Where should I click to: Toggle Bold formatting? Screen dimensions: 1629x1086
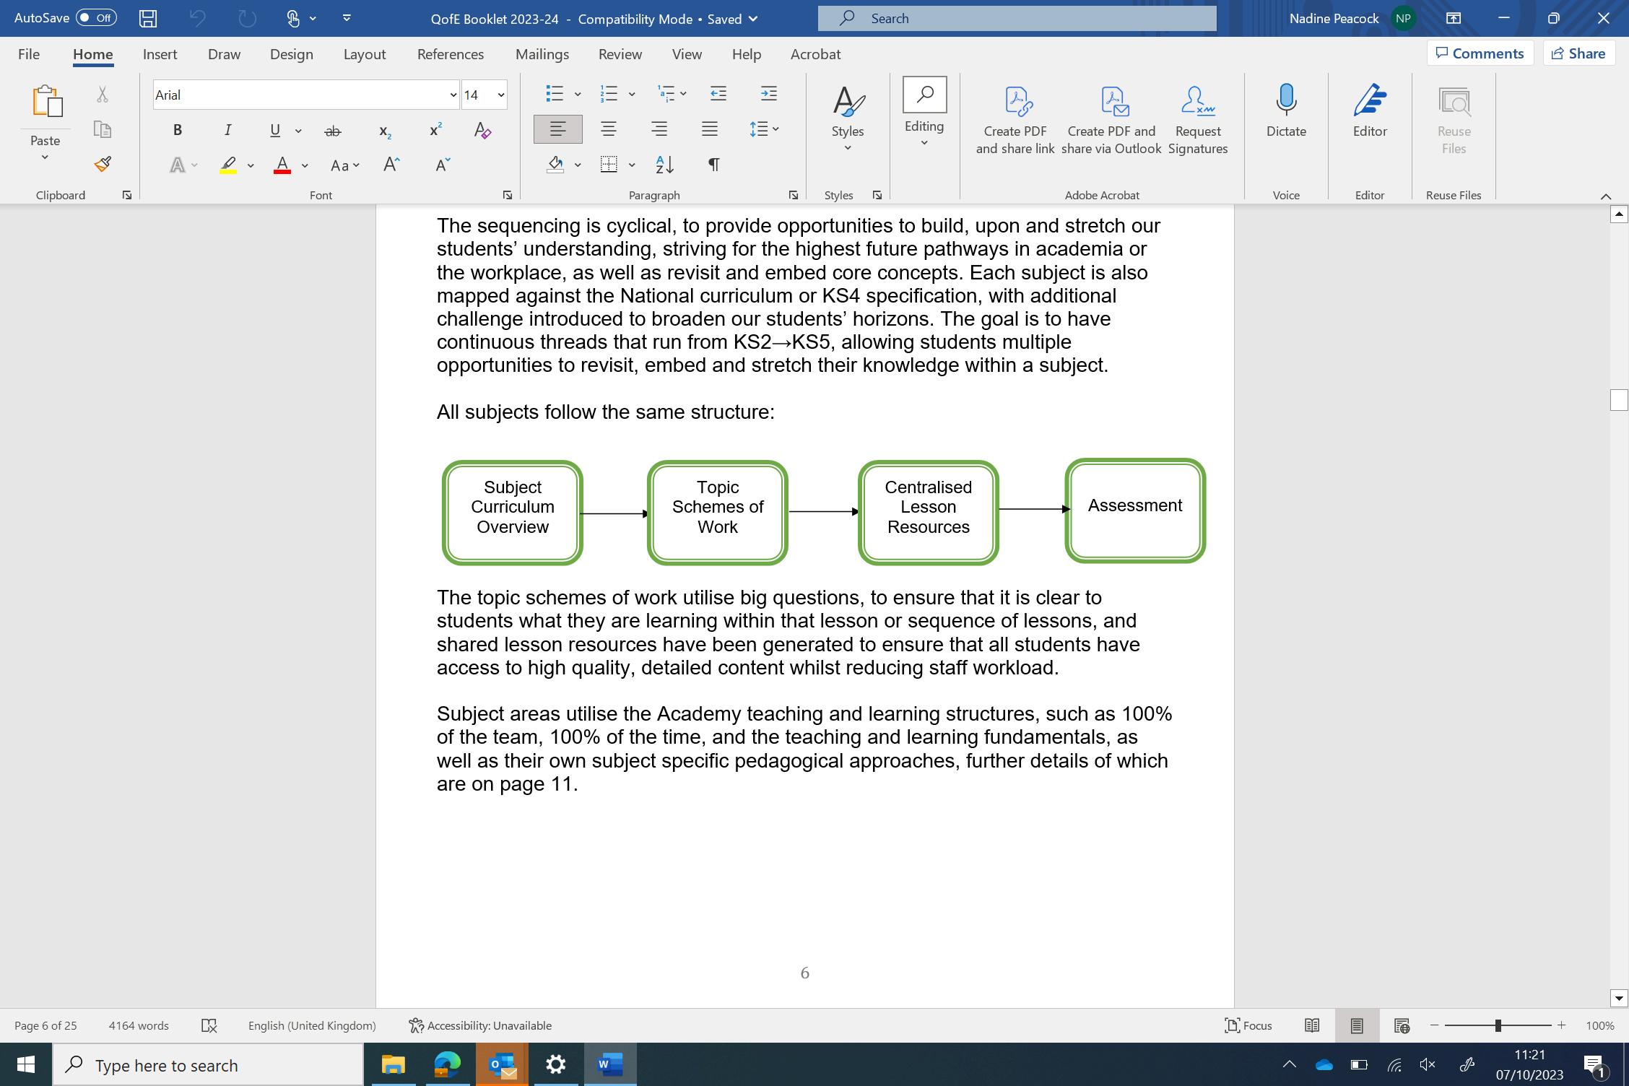coord(178,131)
